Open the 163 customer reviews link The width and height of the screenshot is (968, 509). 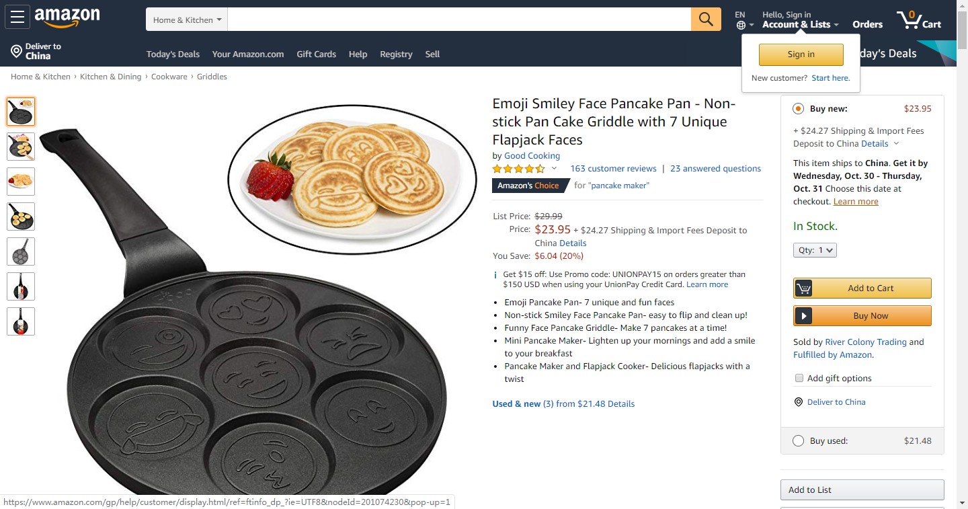[x=613, y=169]
